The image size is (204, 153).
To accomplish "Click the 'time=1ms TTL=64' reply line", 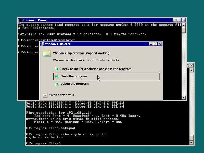I will pyautogui.click(x=75, y=107).
